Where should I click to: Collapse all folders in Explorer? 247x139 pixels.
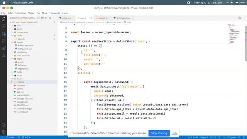pyautogui.click(x=50, y=18)
